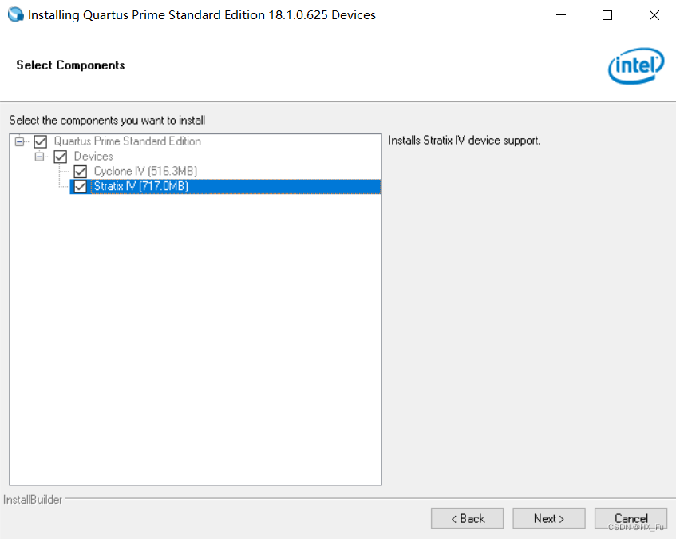Click the 'Select the components you want to install' text

107,121
